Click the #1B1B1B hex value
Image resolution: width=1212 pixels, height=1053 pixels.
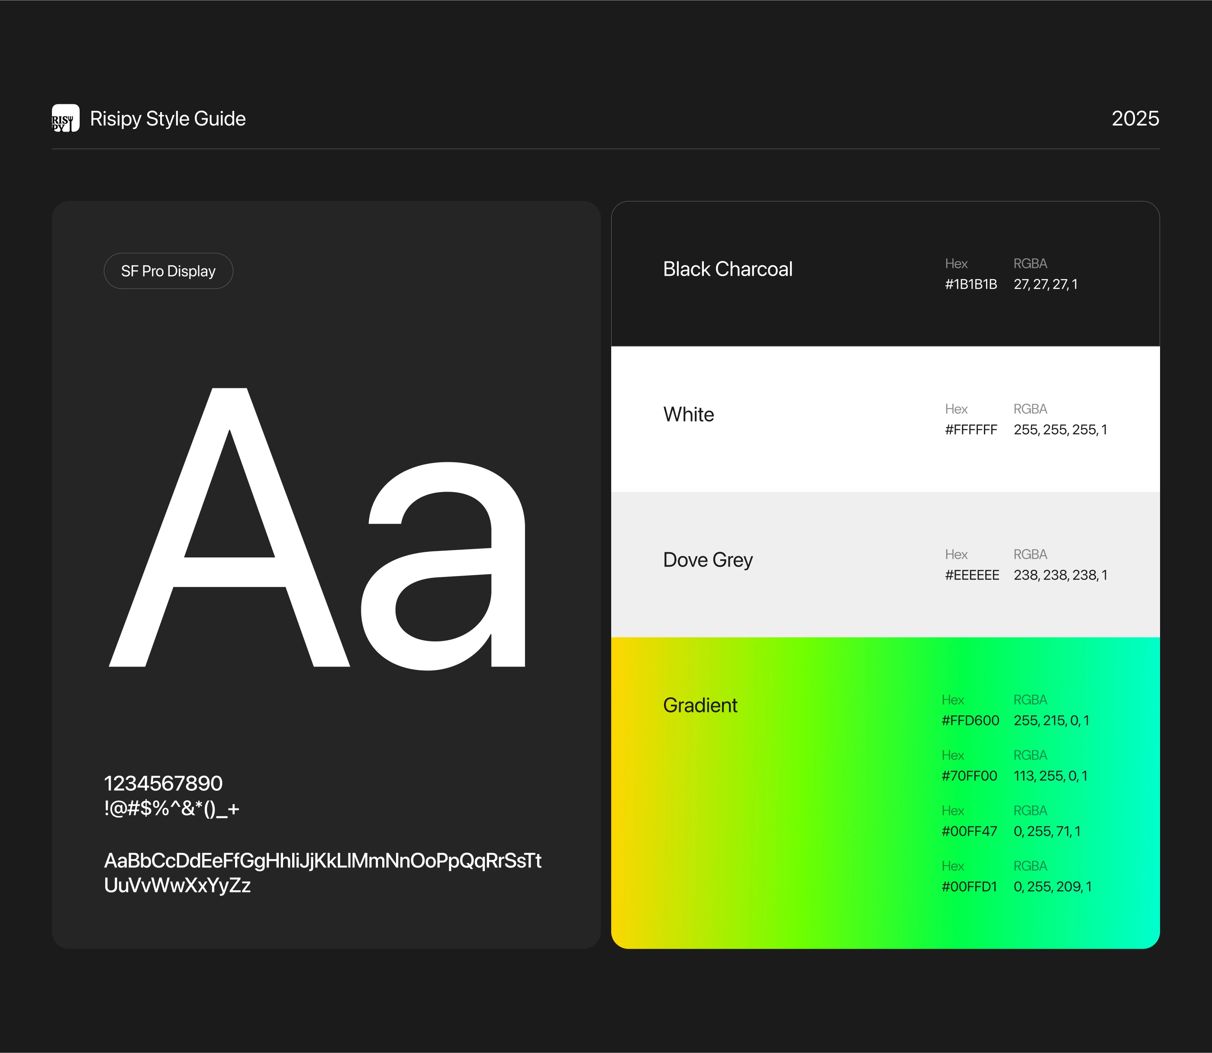970,284
